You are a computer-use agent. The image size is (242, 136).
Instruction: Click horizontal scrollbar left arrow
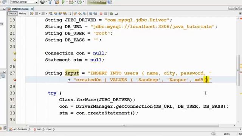coord(27,125)
